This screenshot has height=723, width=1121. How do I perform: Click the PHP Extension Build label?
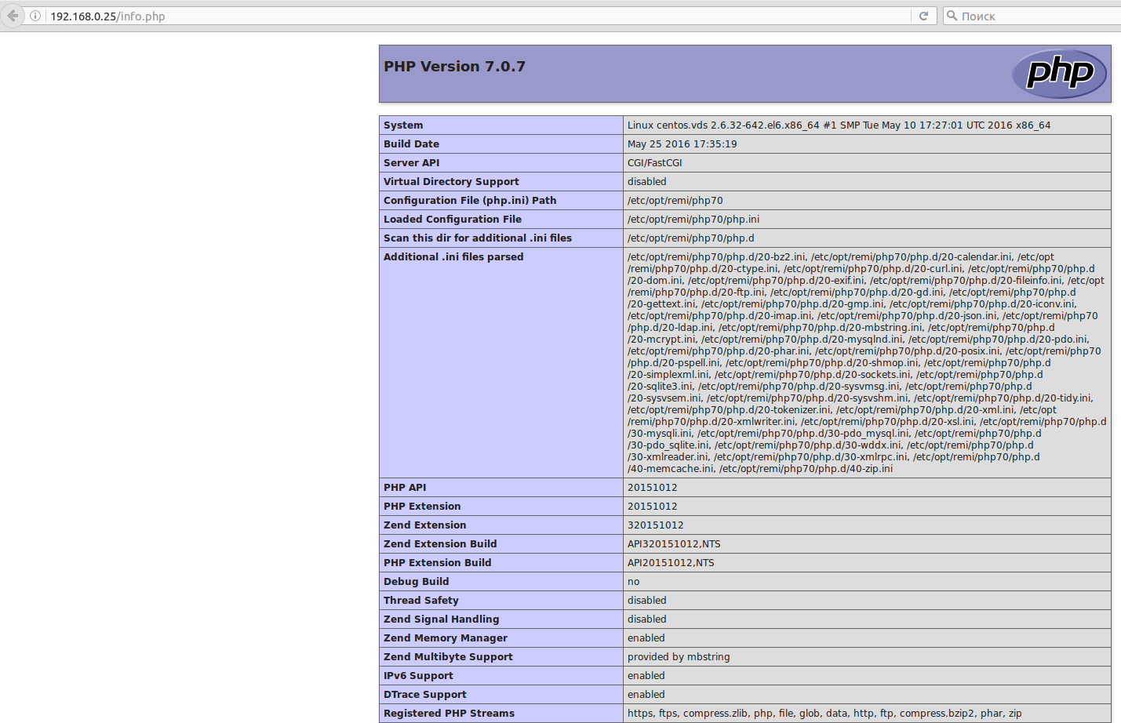coord(437,563)
